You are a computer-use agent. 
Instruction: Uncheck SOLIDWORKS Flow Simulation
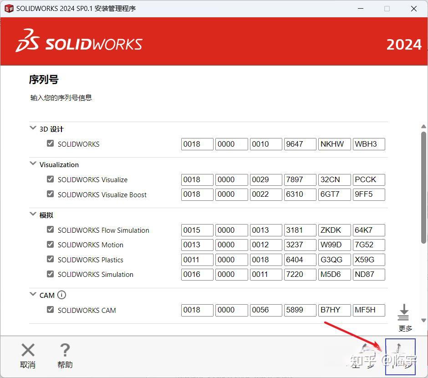pyautogui.click(x=50, y=230)
